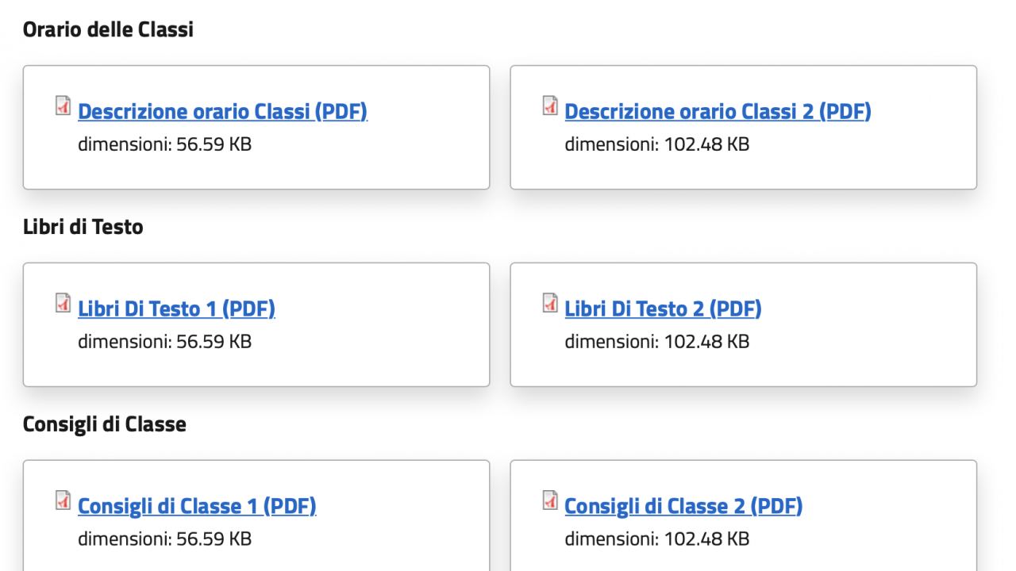Click the PDF icon beside Descrizione orario Classi
Viewport: 1016px width, 571px height.
pos(63,105)
